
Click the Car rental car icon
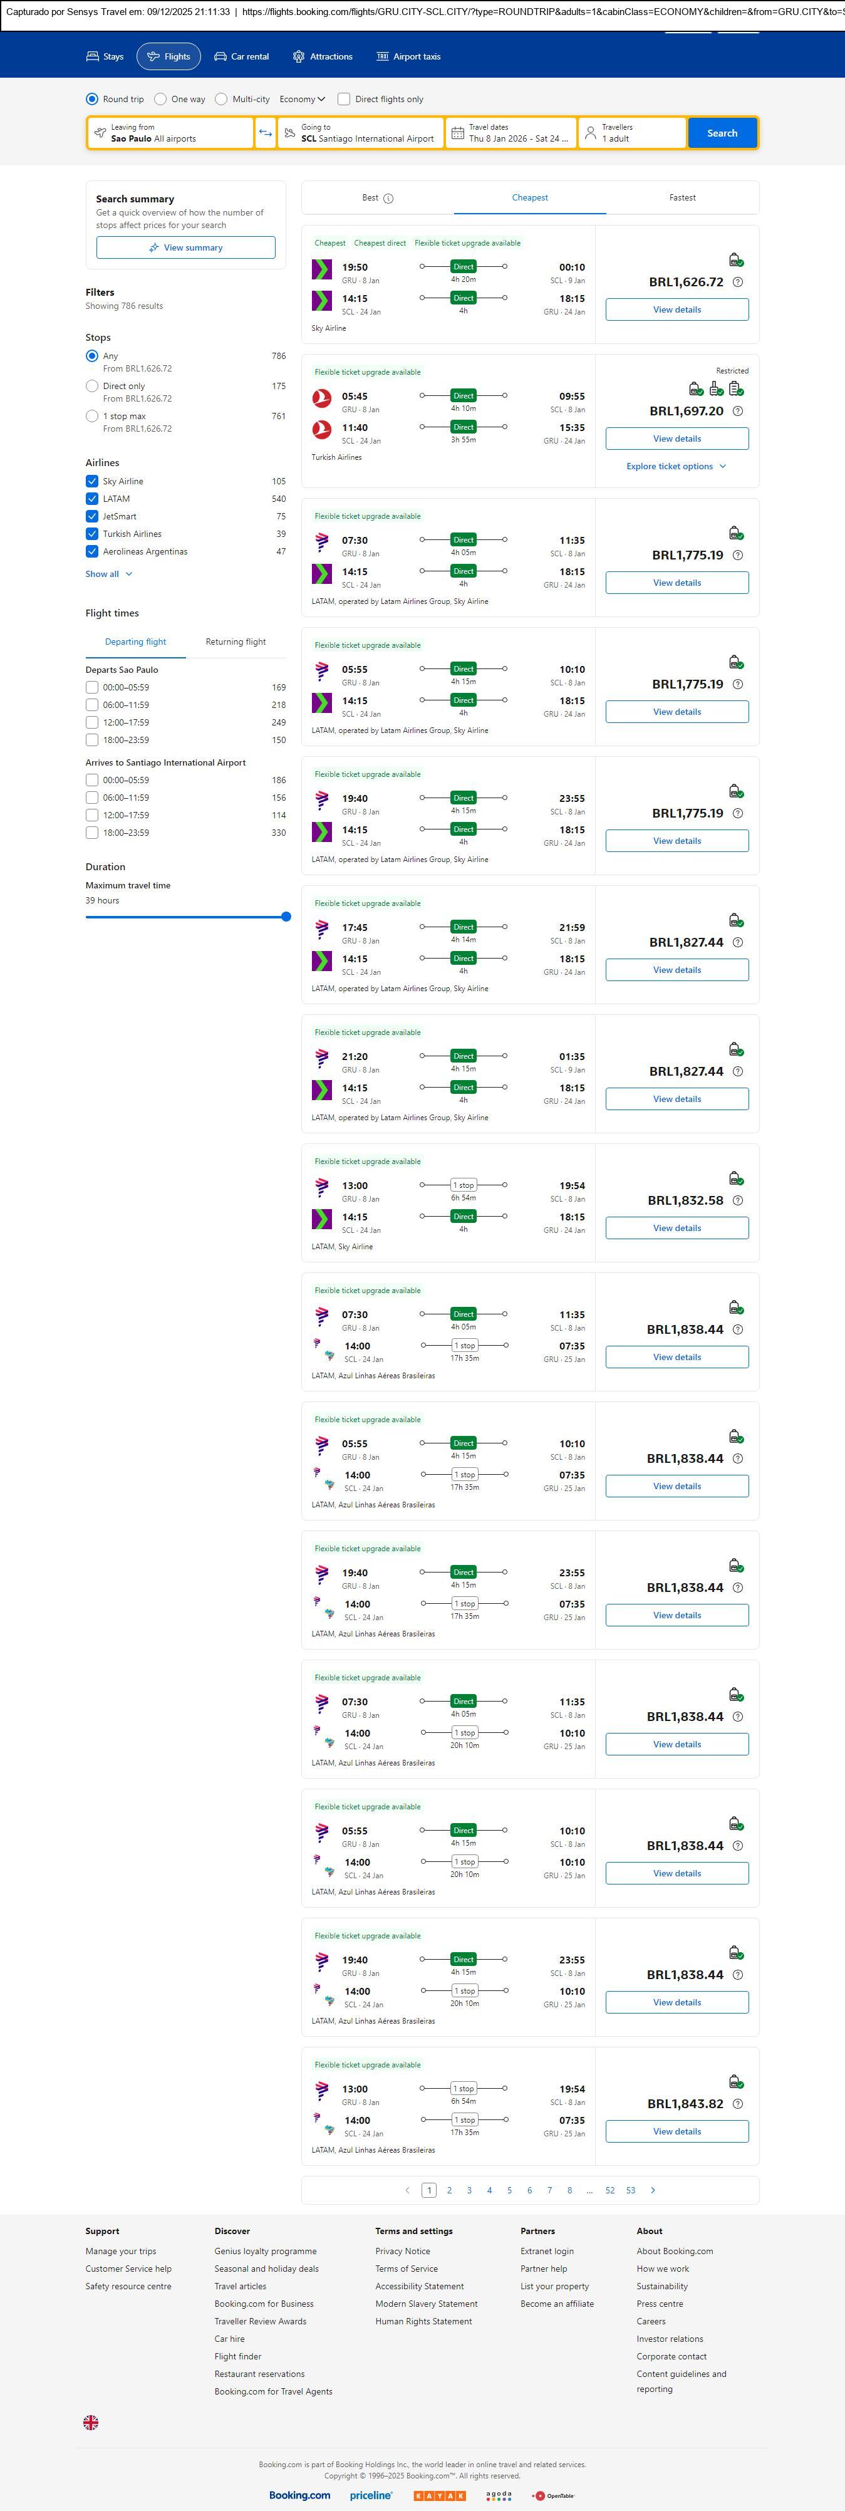tap(220, 56)
